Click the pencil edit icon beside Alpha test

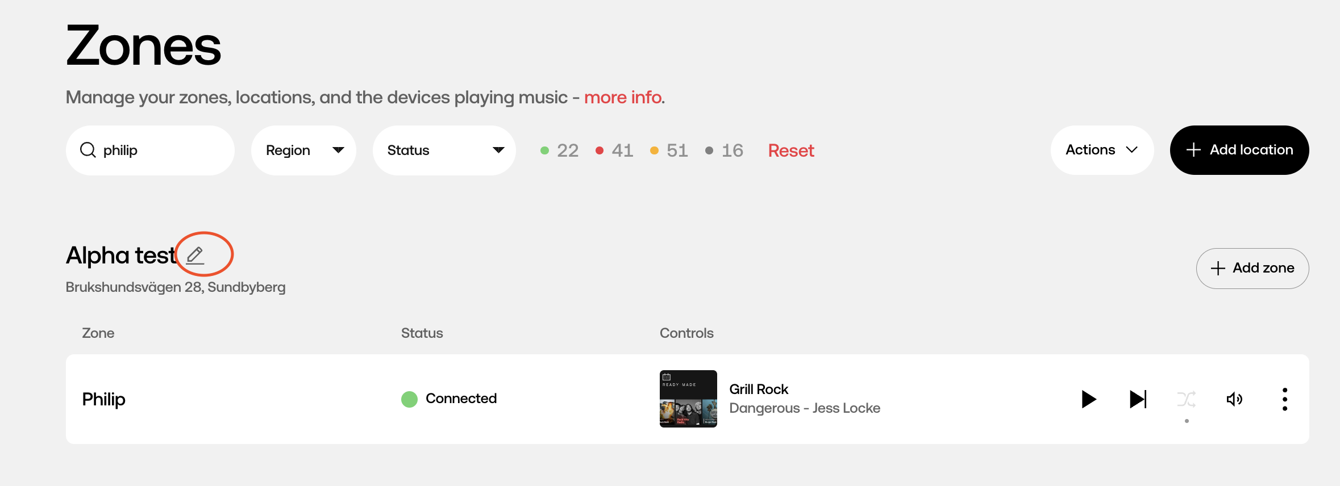point(195,255)
